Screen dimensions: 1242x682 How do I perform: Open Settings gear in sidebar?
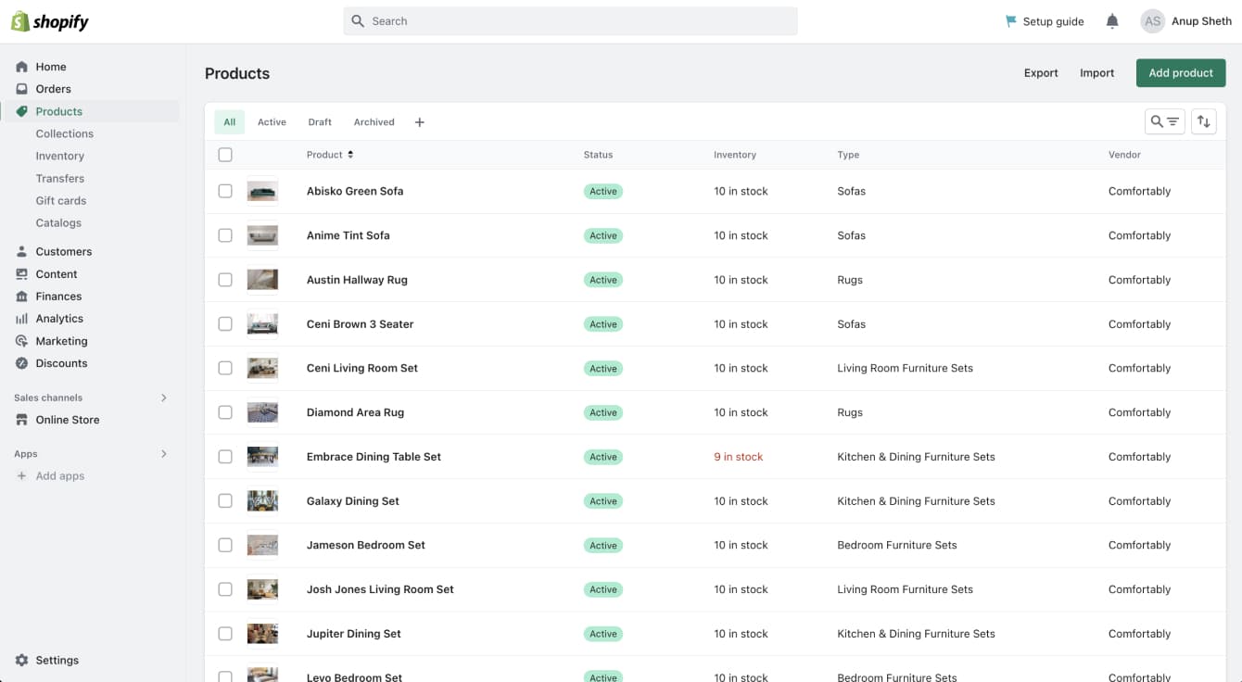pyautogui.click(x=22, y=661)
